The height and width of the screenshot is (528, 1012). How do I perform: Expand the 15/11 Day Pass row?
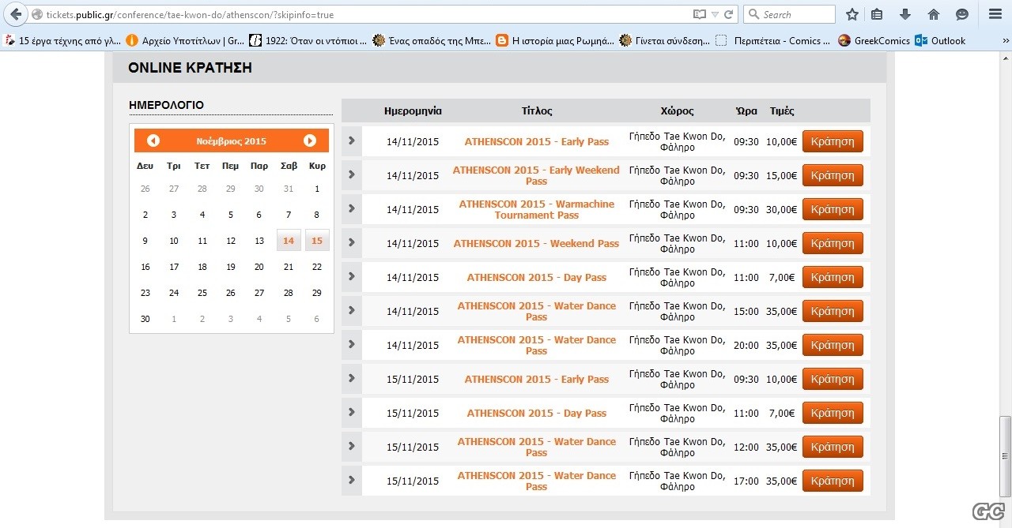pos(352,413)
